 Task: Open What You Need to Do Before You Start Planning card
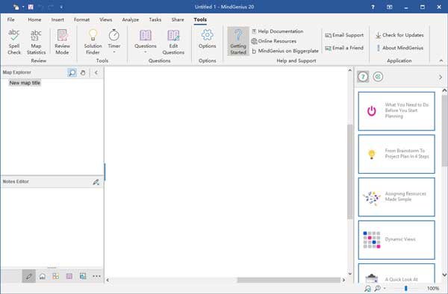click(x=396, y=111)
